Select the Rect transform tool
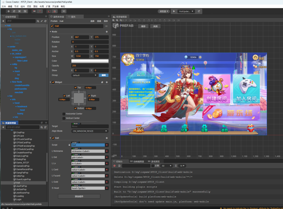Image resolution: width=283 pixels, height=209 pixels. pos(25,11)
